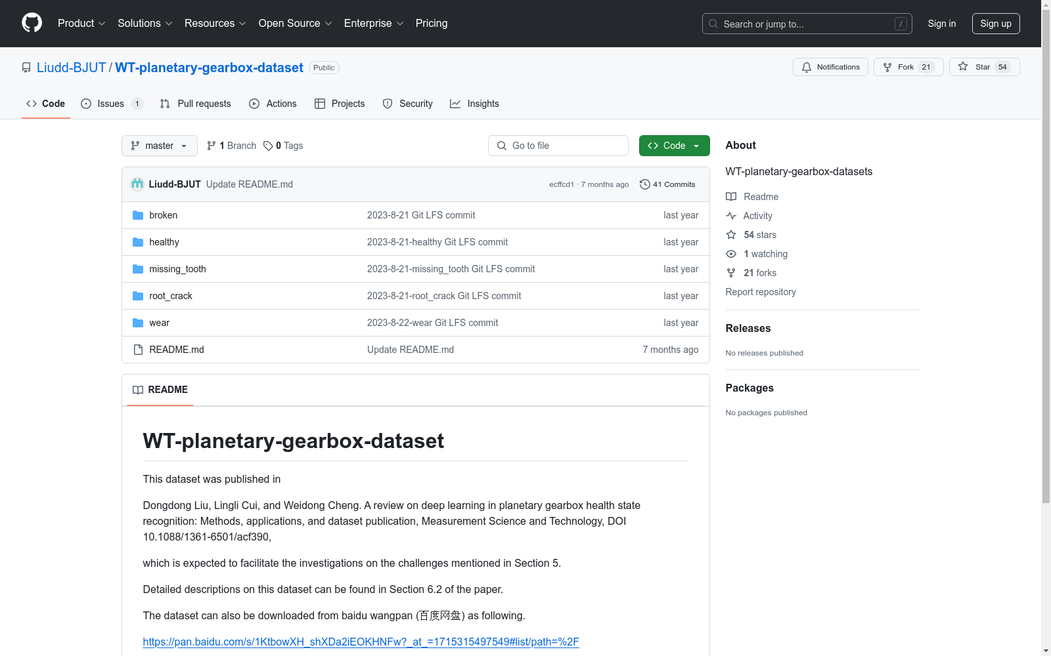Viewport: 1051px width, 656px height.
Task: Open the master branch dropdown
Action: coord(160,146)
